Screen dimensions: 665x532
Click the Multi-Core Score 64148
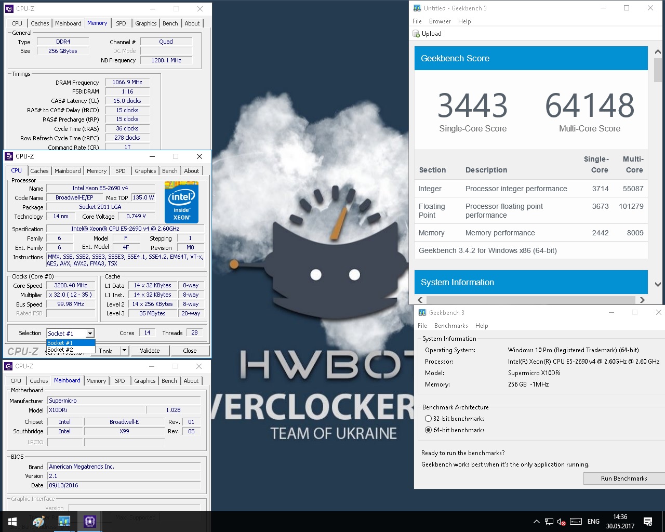[590, 105]
